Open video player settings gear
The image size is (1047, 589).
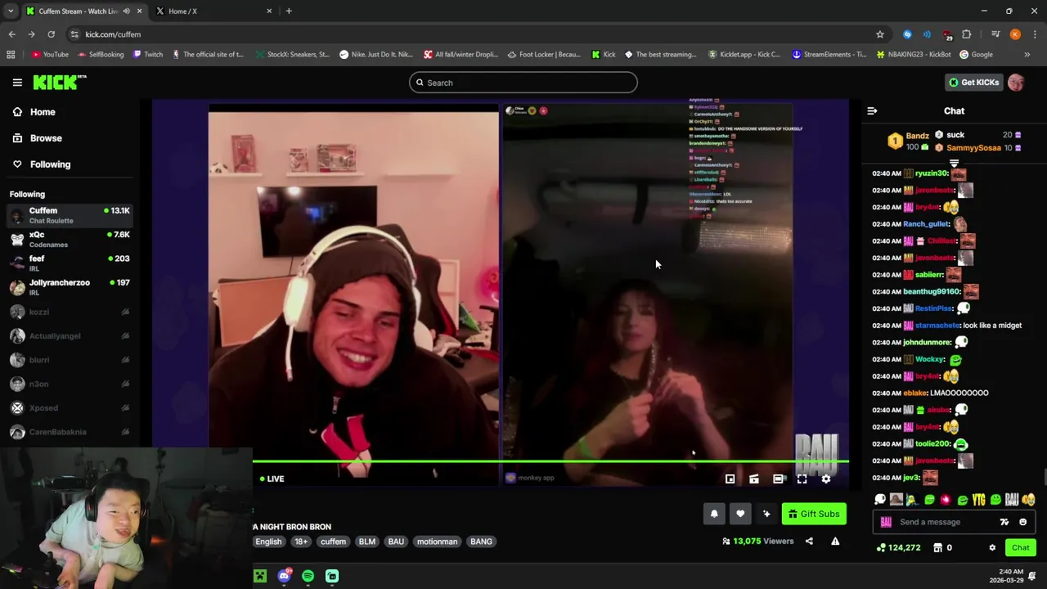point(826,479)
